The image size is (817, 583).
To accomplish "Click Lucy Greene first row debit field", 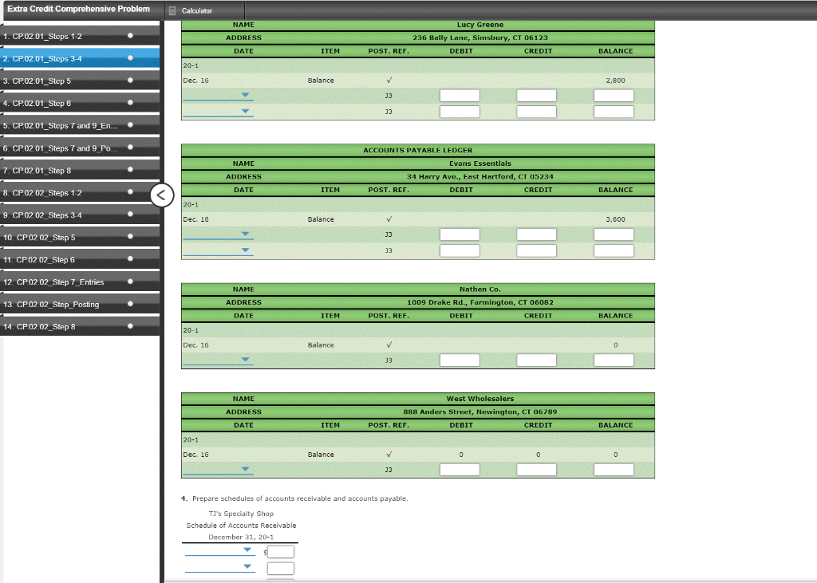I will 460,96.
